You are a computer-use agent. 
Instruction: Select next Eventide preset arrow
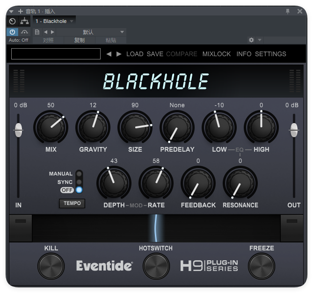coord(119,54)
